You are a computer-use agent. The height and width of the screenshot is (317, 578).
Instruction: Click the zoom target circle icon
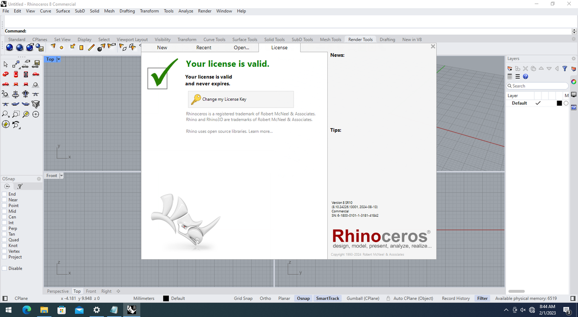click(36, 114)
